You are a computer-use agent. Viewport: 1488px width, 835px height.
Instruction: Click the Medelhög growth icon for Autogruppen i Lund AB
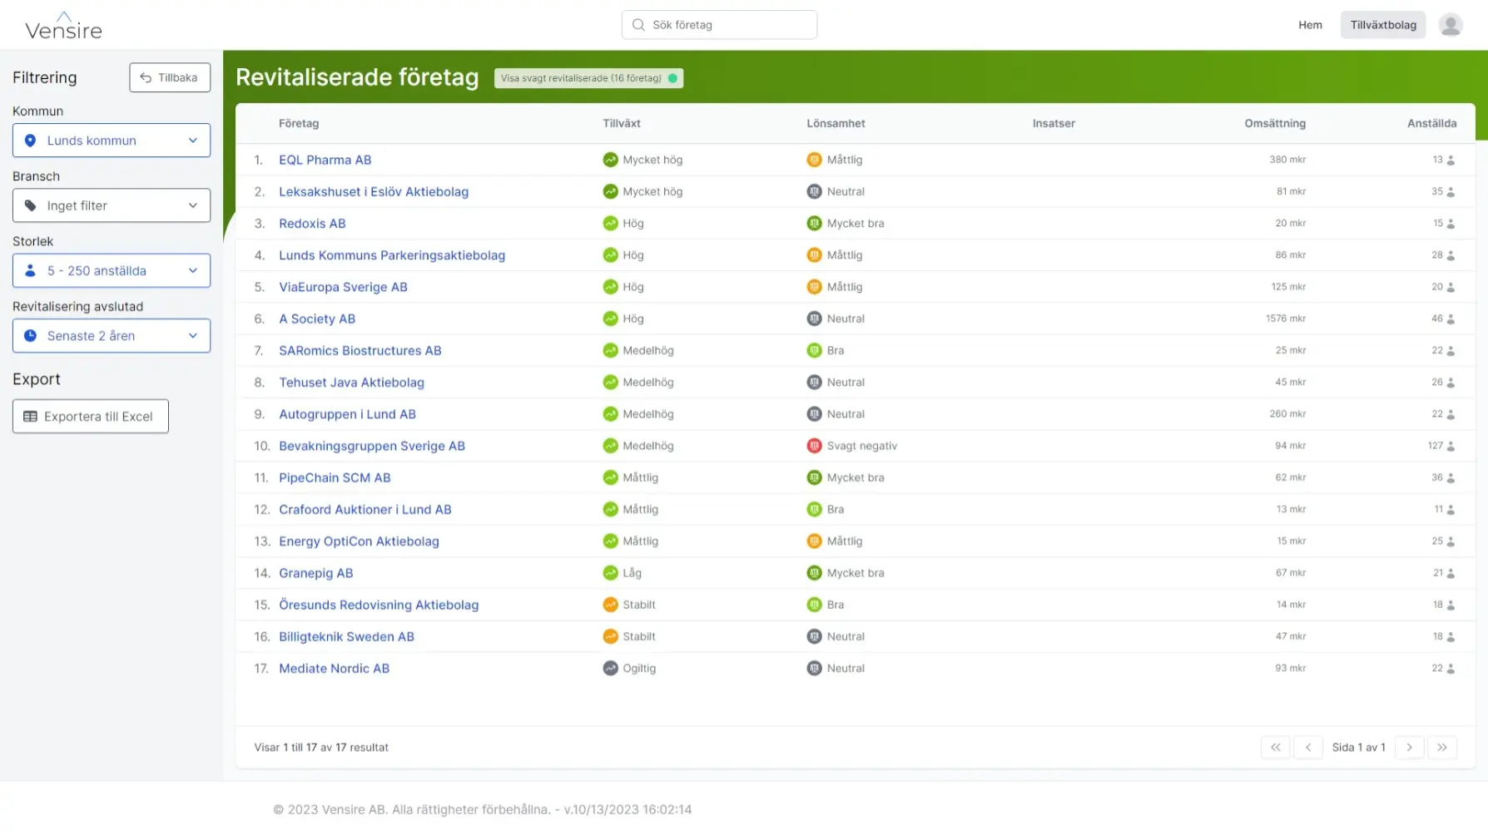click(610, 414)
